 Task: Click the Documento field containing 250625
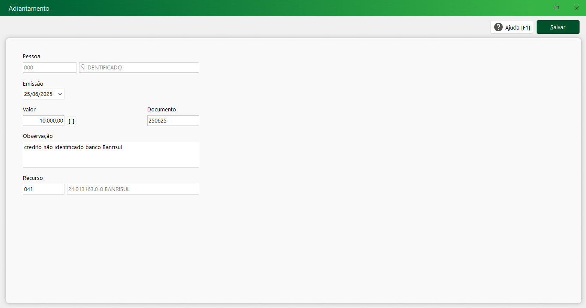click(x=173, y=121)
